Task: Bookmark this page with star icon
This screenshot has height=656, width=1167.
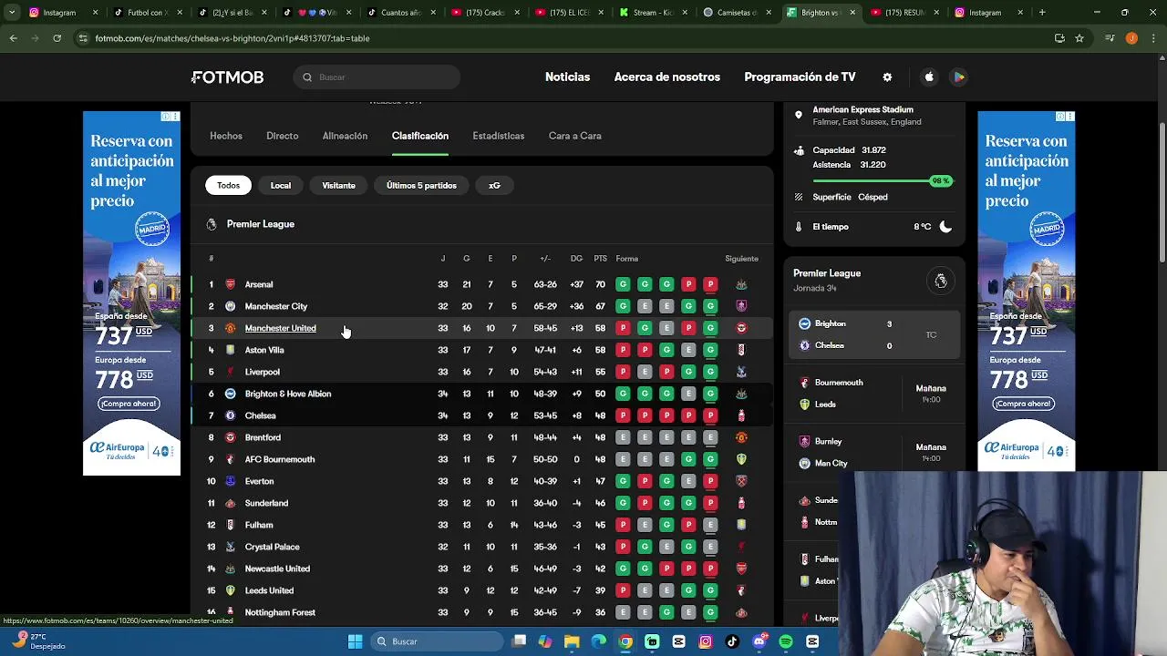Action: point(1079,38)
